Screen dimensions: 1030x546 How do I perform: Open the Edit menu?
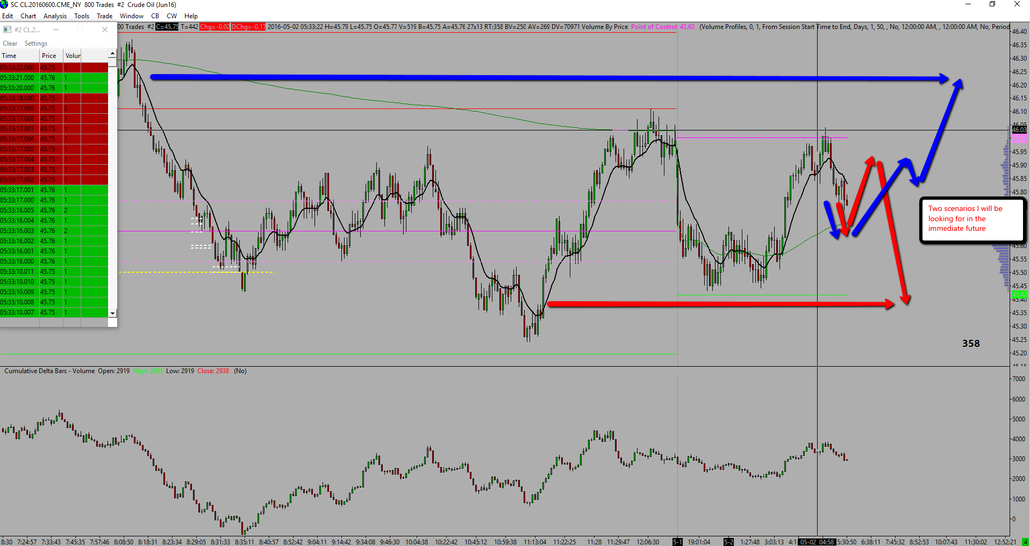coord(8,16)
